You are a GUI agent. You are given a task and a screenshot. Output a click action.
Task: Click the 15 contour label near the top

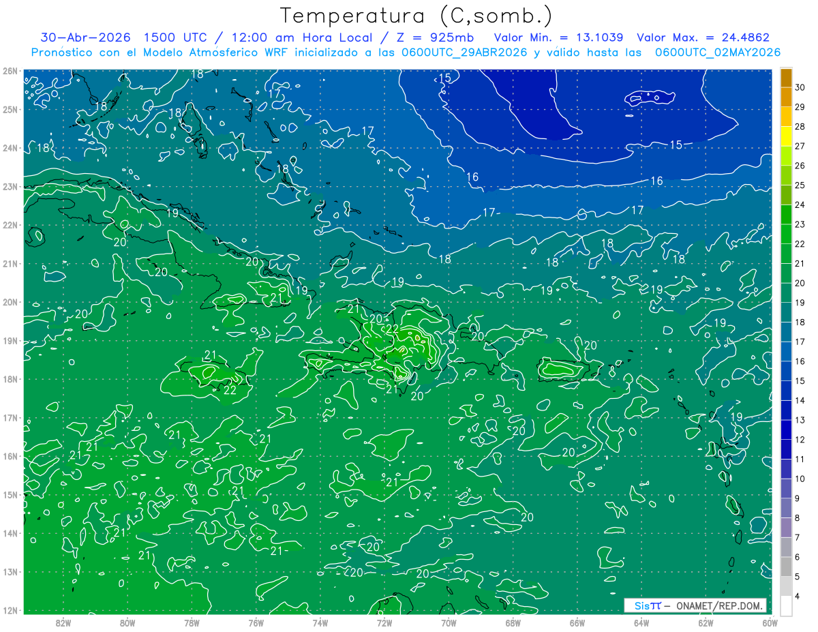pos(444,78)
